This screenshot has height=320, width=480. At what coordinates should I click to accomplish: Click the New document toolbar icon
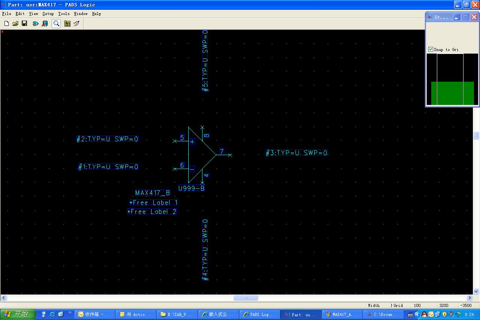click(x=6, y=24)
